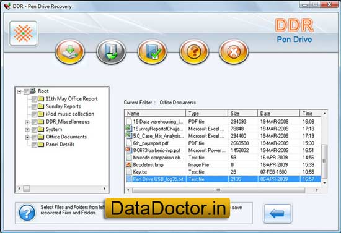Viewport: 341px width, 233px height.
Task: Click the orange X exit toolbar icon
Action: tap(234, 52)
